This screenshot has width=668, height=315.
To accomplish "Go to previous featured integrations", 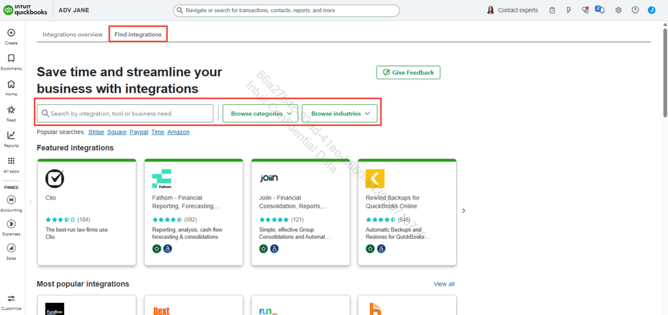I will point(31,201).
